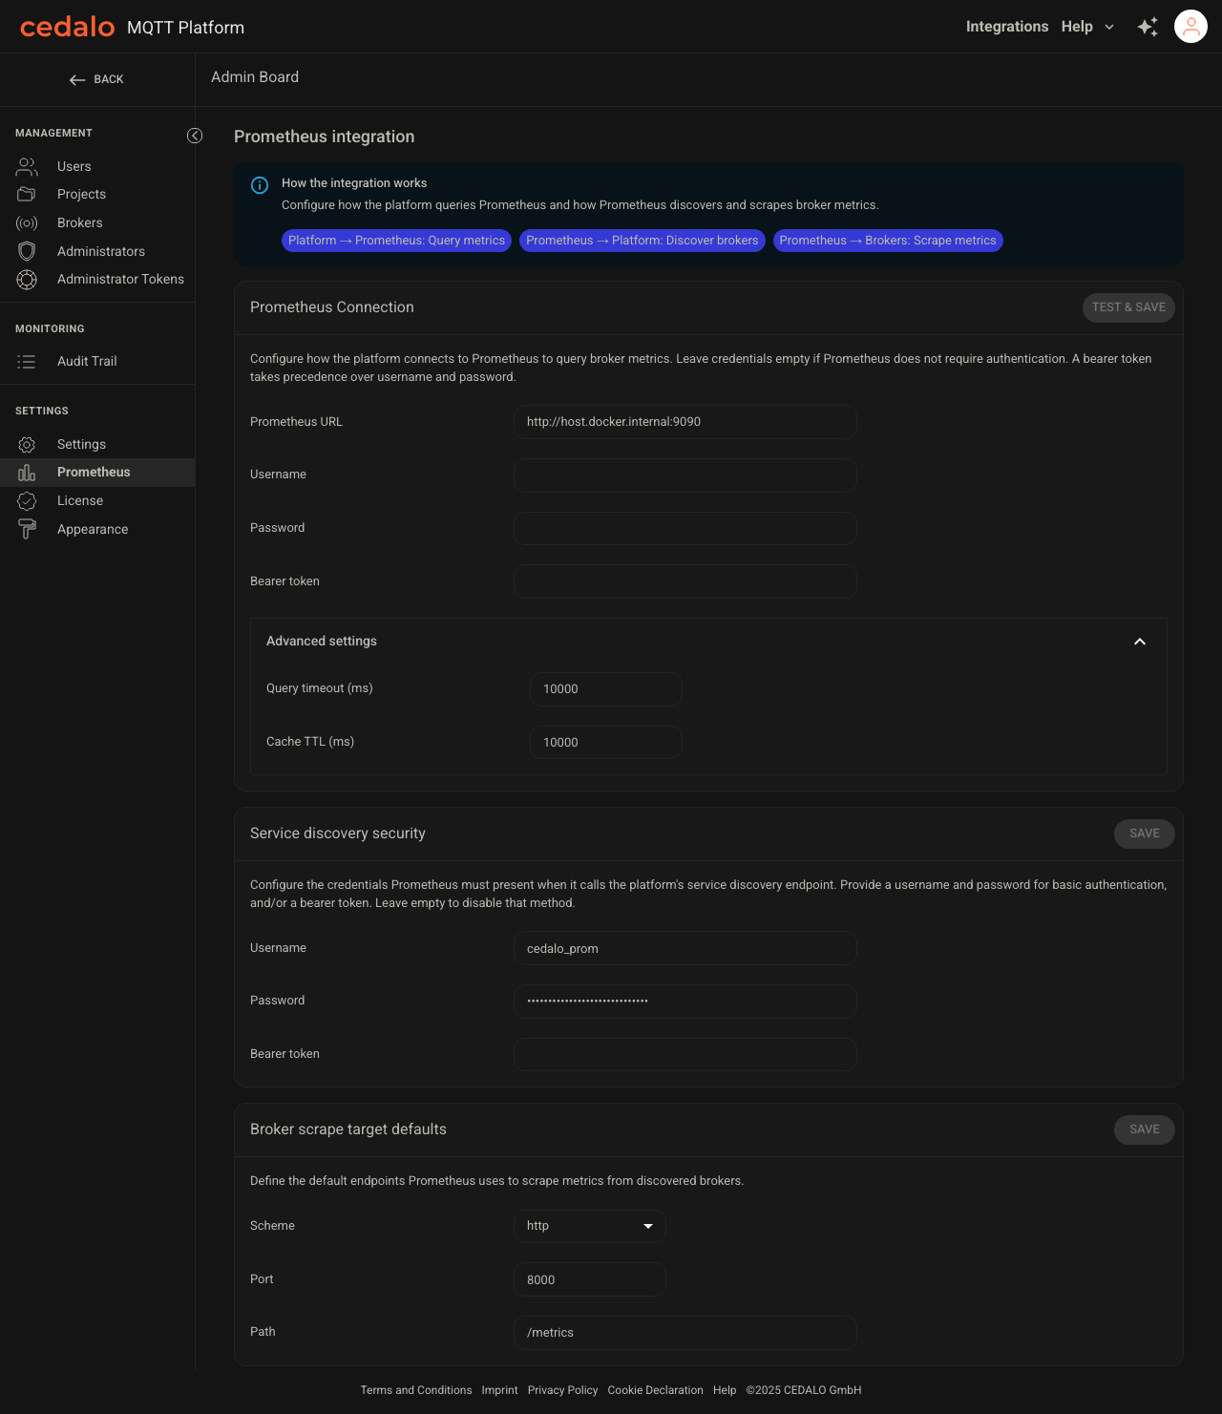The image size is (1222, 1414).
Task: Open Administrator Tokens in sidebar
Action: [97, 280]
